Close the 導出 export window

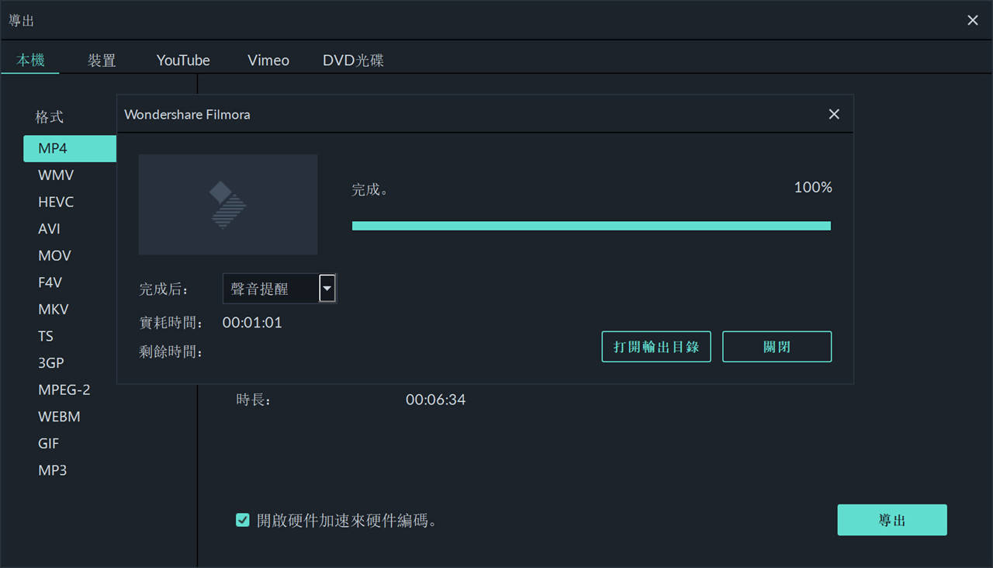click(973, 20)
